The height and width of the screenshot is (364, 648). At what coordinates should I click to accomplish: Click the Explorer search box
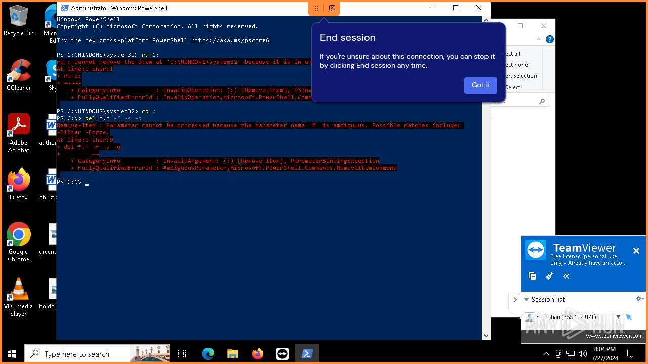pos(520,101)
